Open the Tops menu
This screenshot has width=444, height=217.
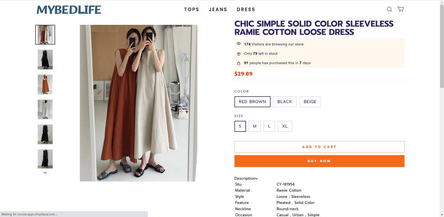192,9
